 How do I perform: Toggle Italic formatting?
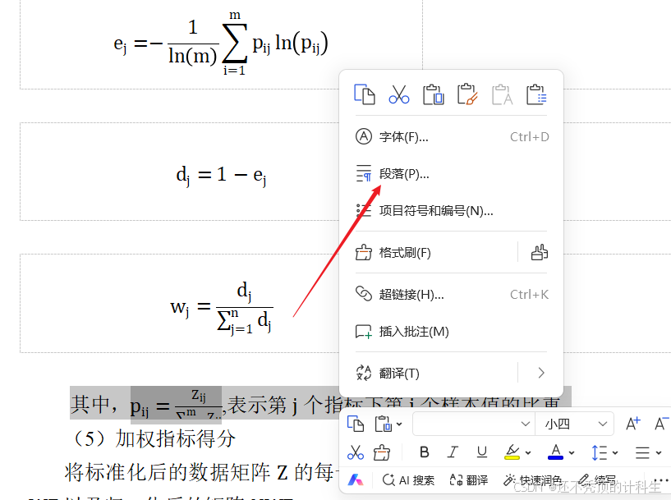point(453,452)
